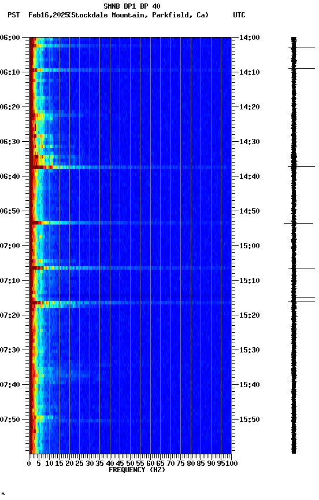Click the UTC time label "15:00"
The height and width of the screenshot is (500, 319).
[249, 246]
